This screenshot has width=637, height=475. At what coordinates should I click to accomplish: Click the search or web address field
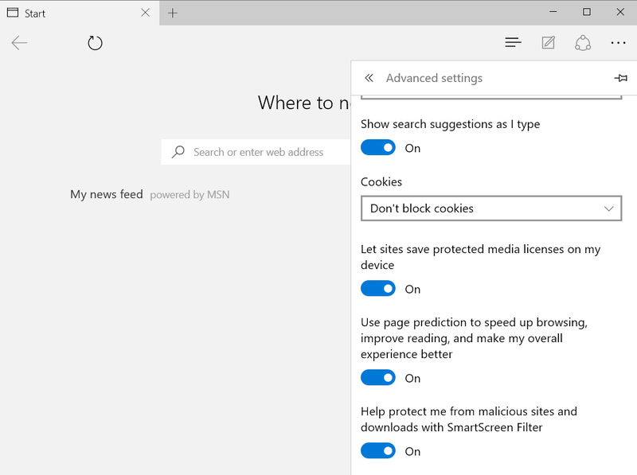(x=256, y=152)
